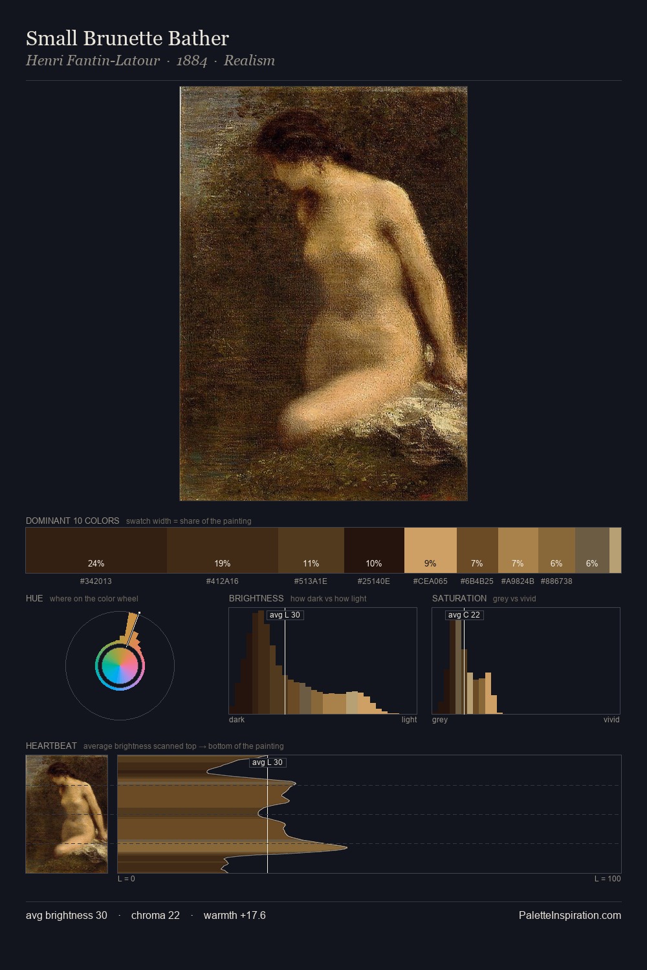Click the 'avg brightness 30' footer stat

[x=67, y=916]
